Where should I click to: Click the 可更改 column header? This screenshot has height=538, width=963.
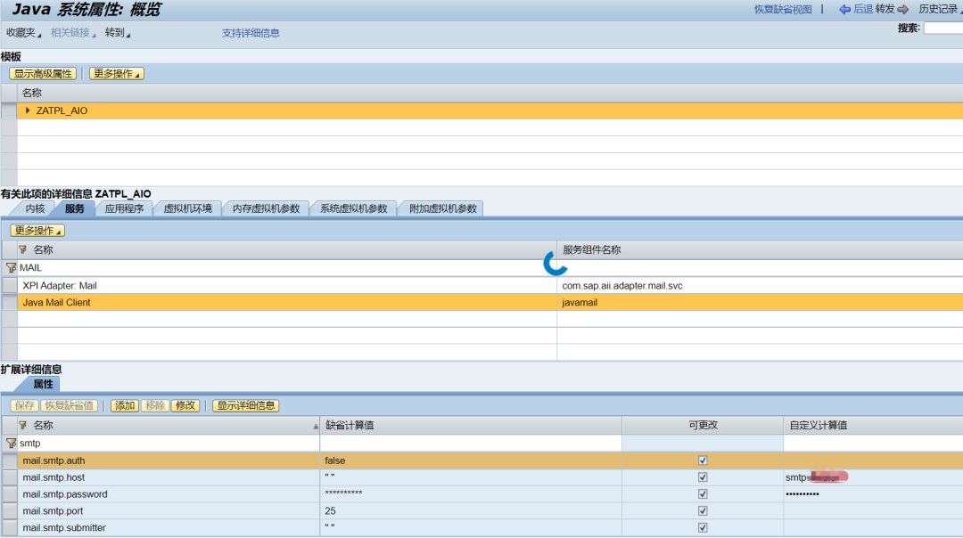coord(703,425)
